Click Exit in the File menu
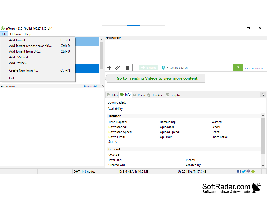The image size is (267, 200). [x=38, y=78]
